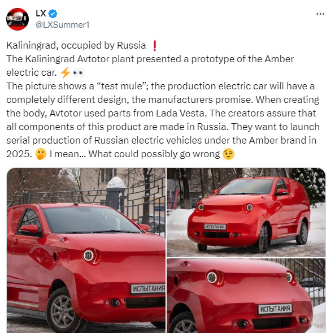Click the side mirror in top-right photo

click(282, 192)
